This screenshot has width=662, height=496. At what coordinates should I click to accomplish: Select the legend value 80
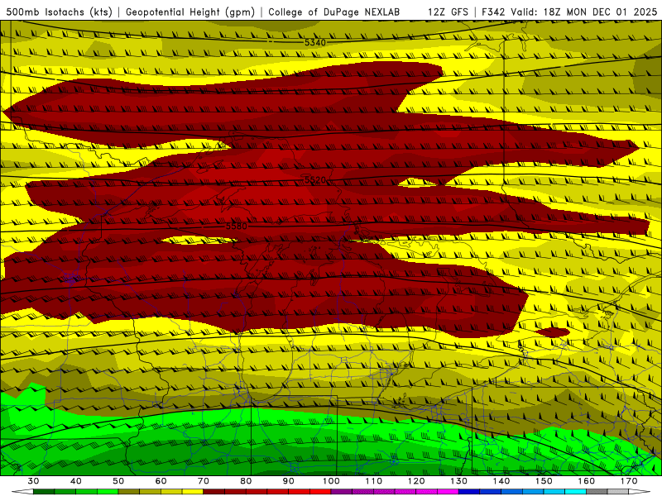coord(246,481)
